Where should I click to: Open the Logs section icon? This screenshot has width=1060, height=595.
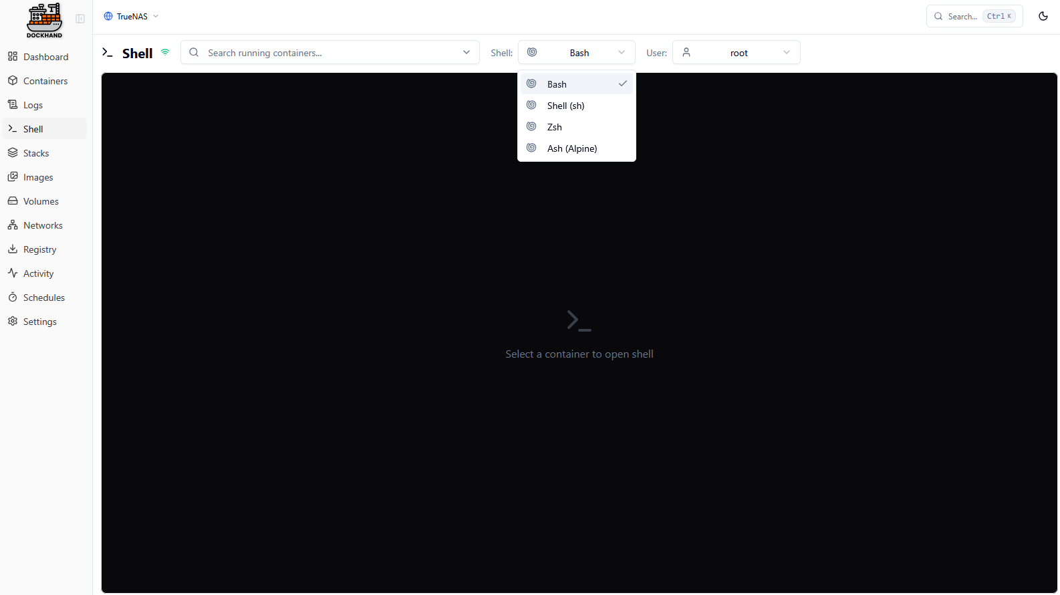pyautogui.click(x=13, y=105)
